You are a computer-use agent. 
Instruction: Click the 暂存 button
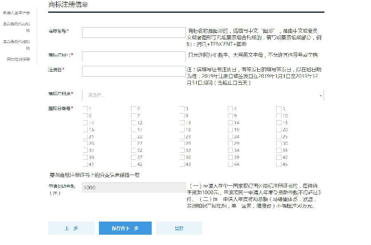[179, 228]
